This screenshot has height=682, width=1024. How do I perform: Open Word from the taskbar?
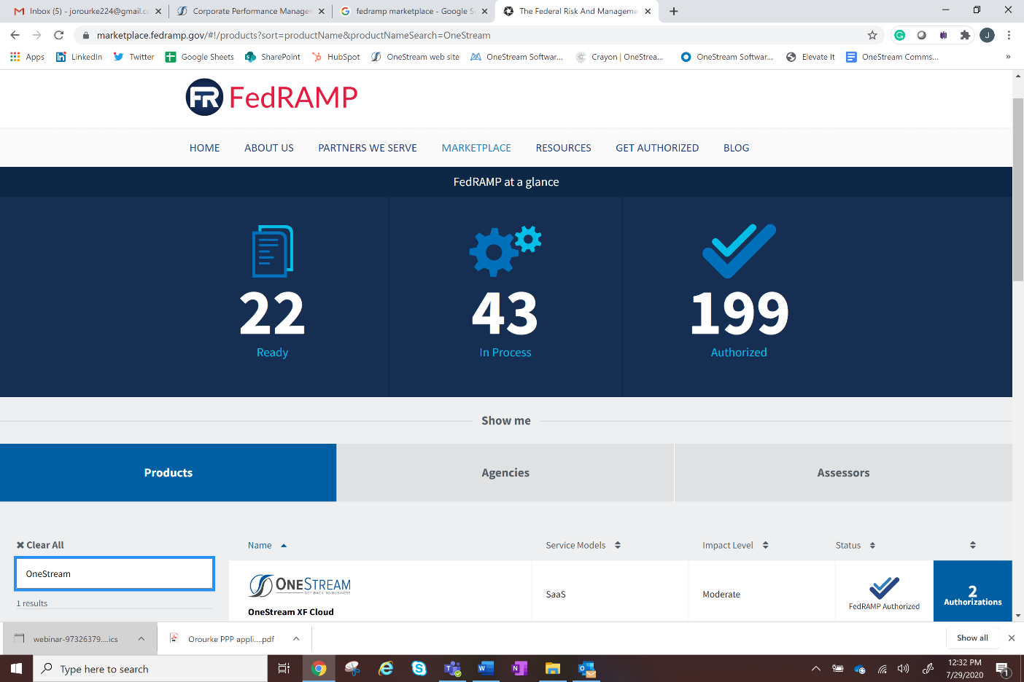(486, 668)
